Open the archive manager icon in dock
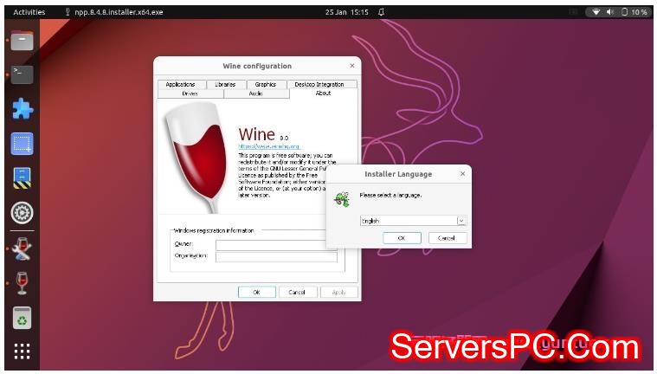 pos(22,178)
